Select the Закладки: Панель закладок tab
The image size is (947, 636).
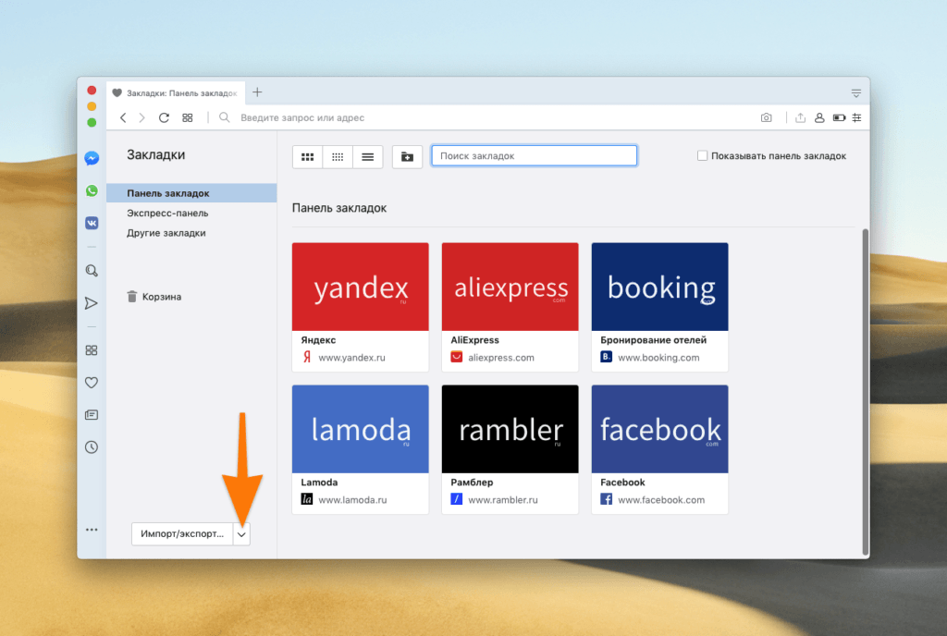(176, 93)
